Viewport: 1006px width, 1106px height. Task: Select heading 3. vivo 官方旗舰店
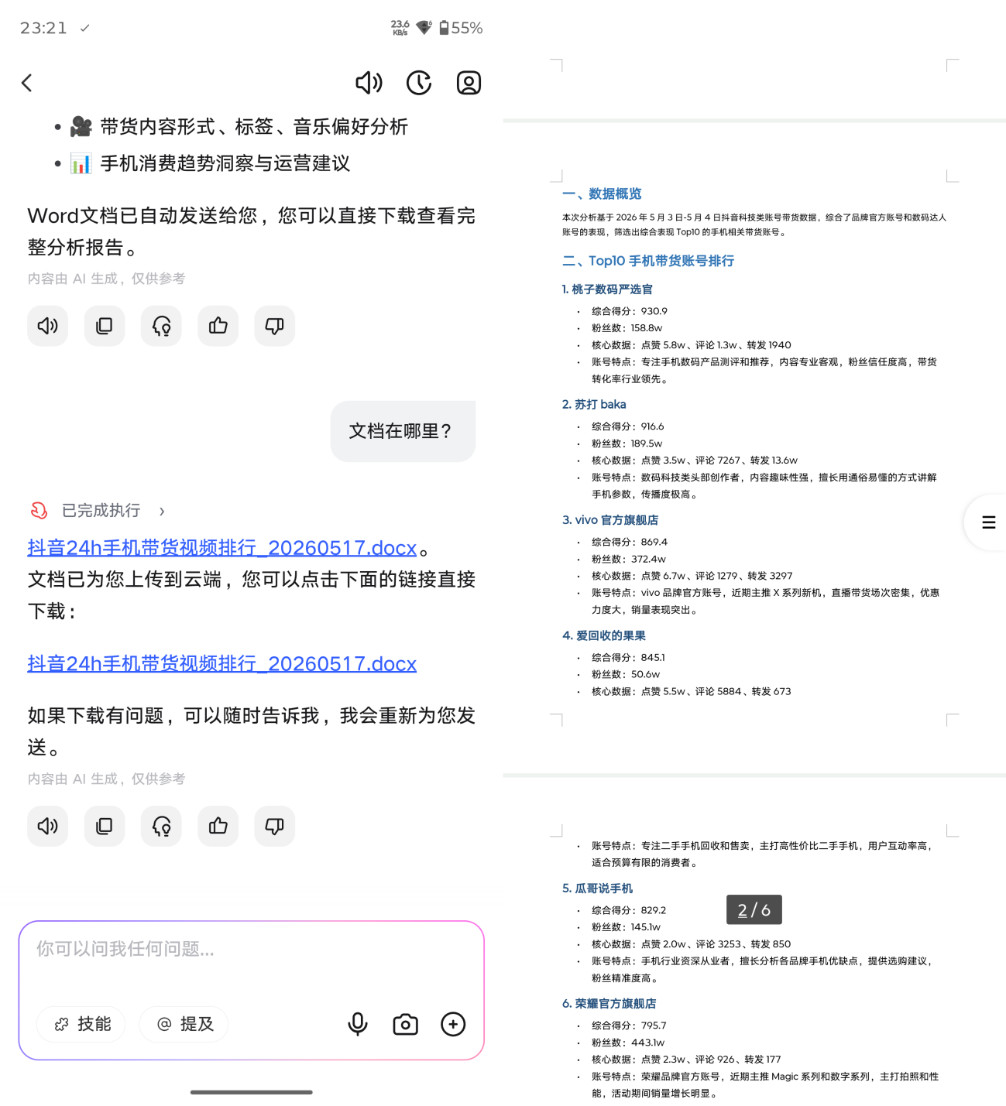pyautogui.click(x=610, y=520)
